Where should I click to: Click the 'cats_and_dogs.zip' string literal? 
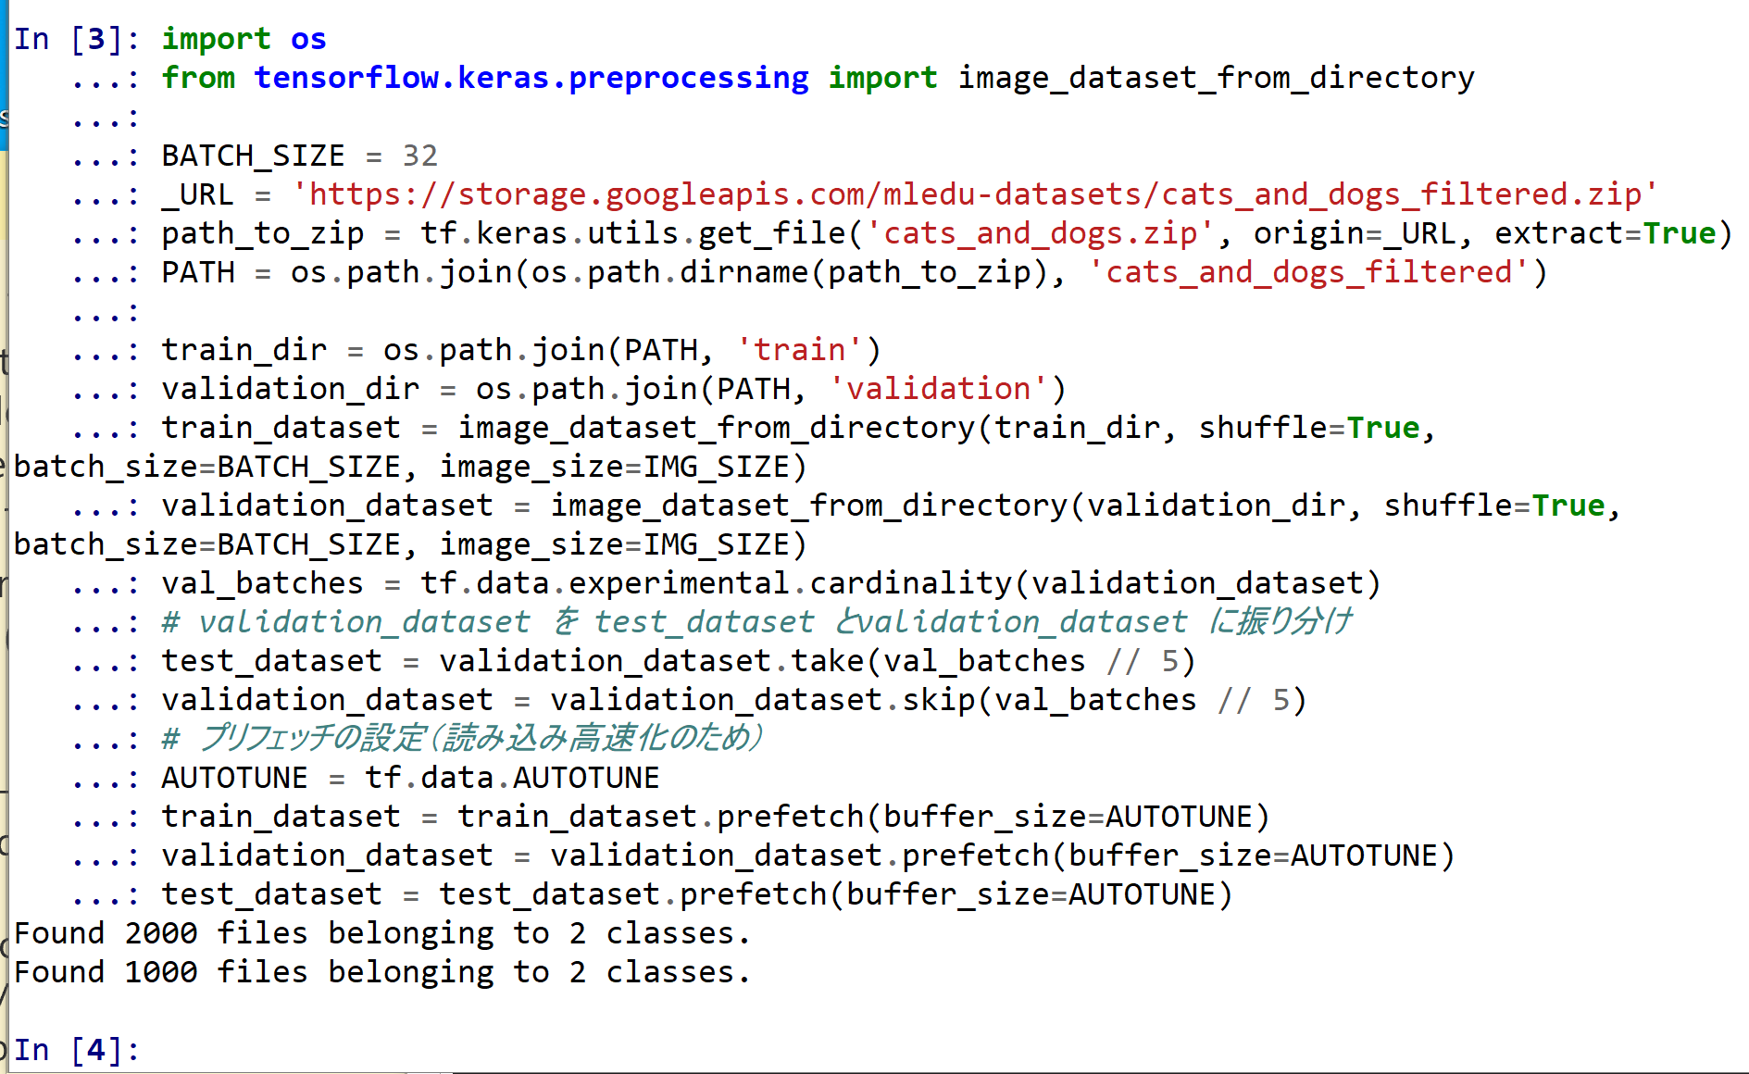(x=1040, y=233)
